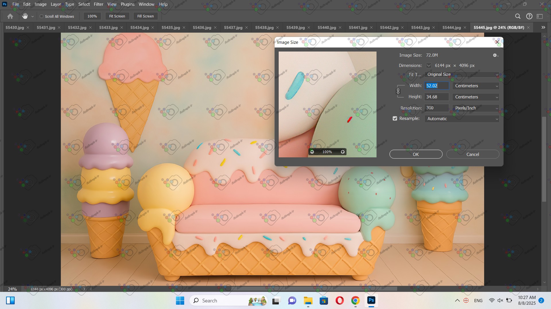Click the Fit Screen button
Viewport: 551px width, 309px height.
tap(117, 16)
